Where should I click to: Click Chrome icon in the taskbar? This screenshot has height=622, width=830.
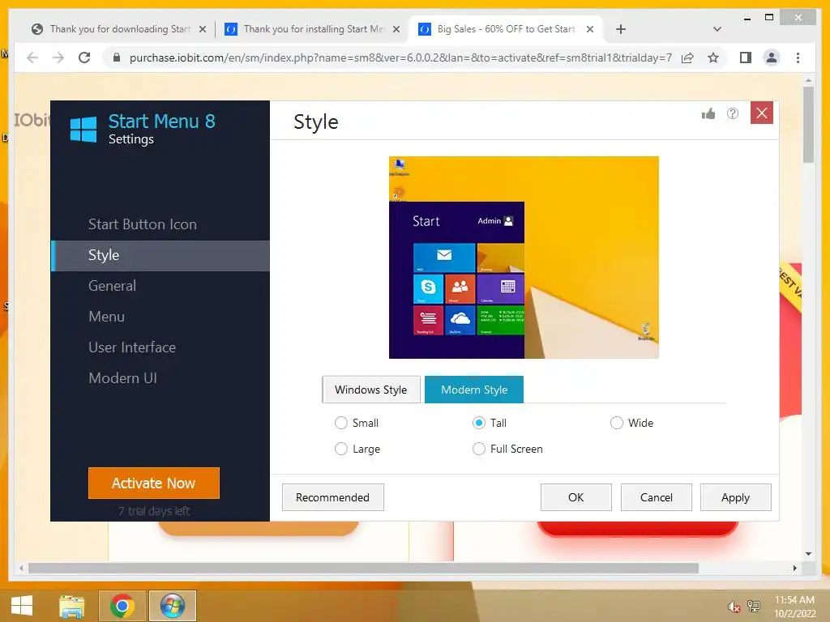[x=122, y=606]
